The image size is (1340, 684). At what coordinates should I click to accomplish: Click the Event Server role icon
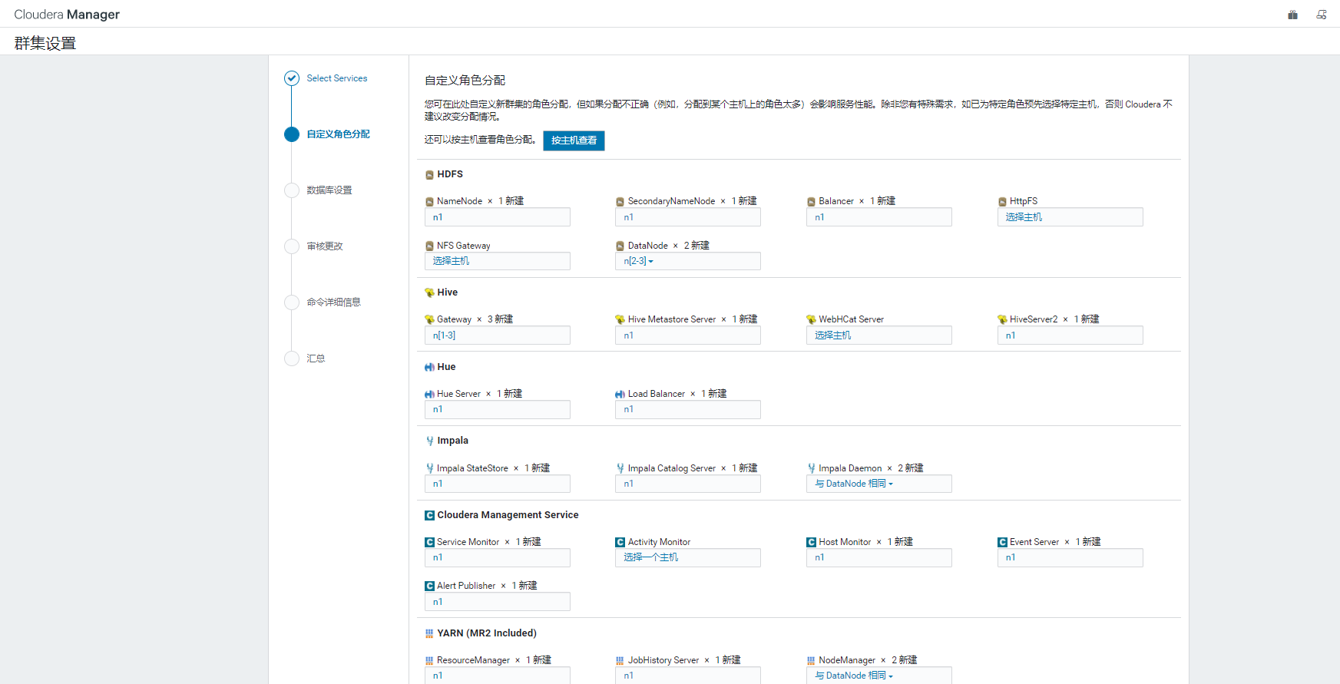pyautogui.click(x=1002, y=542)
